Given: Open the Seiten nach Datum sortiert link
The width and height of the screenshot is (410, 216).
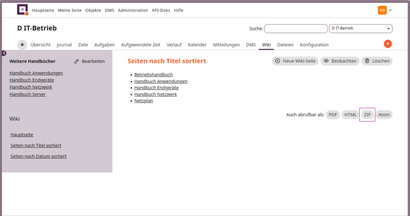Looking at the screenshot, I should (38, 156).
